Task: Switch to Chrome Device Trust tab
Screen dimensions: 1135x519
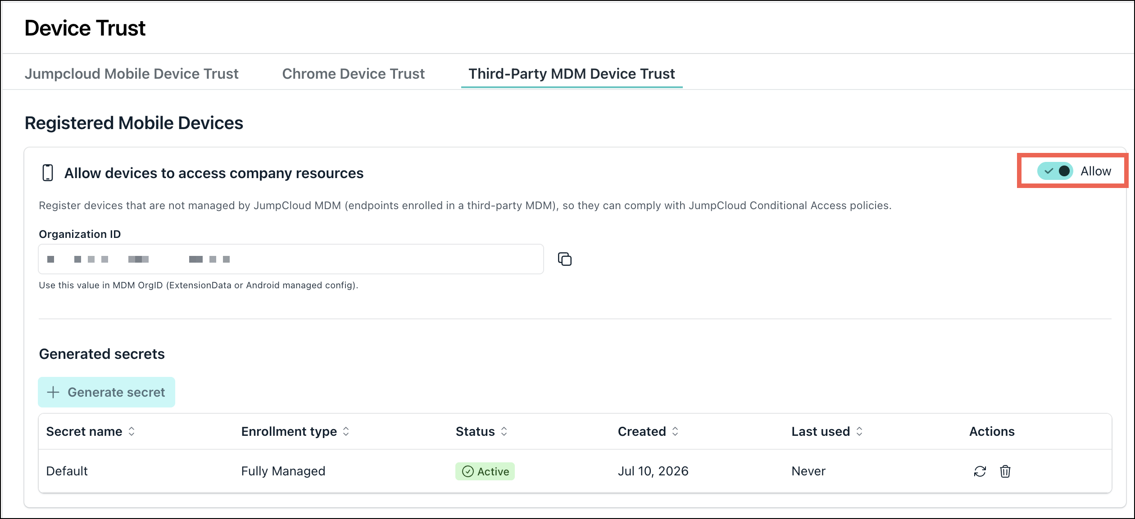Action: [x=353, y=74]
